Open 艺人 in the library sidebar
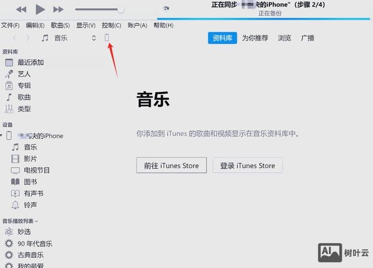The image size is (373, 268). point(24,74)
